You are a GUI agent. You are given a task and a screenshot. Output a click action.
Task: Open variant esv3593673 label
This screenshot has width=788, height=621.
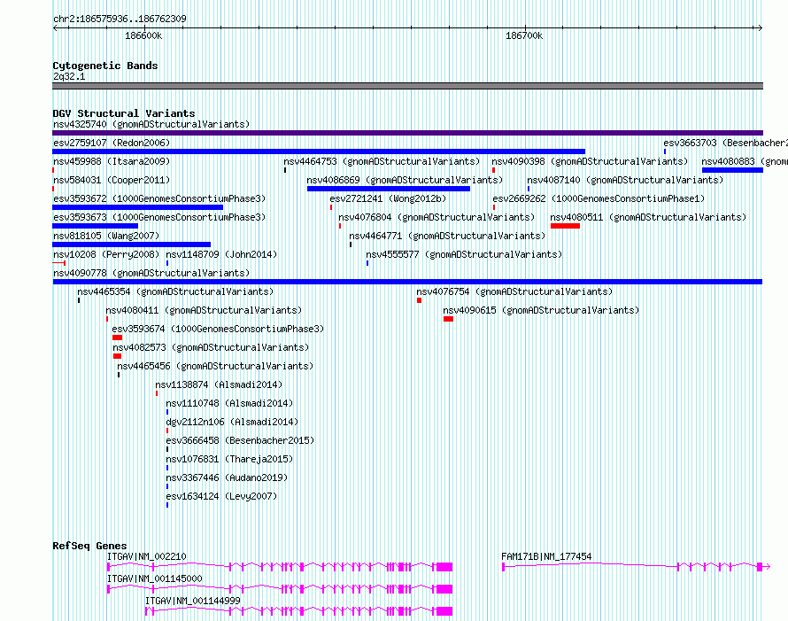(159, 217)
